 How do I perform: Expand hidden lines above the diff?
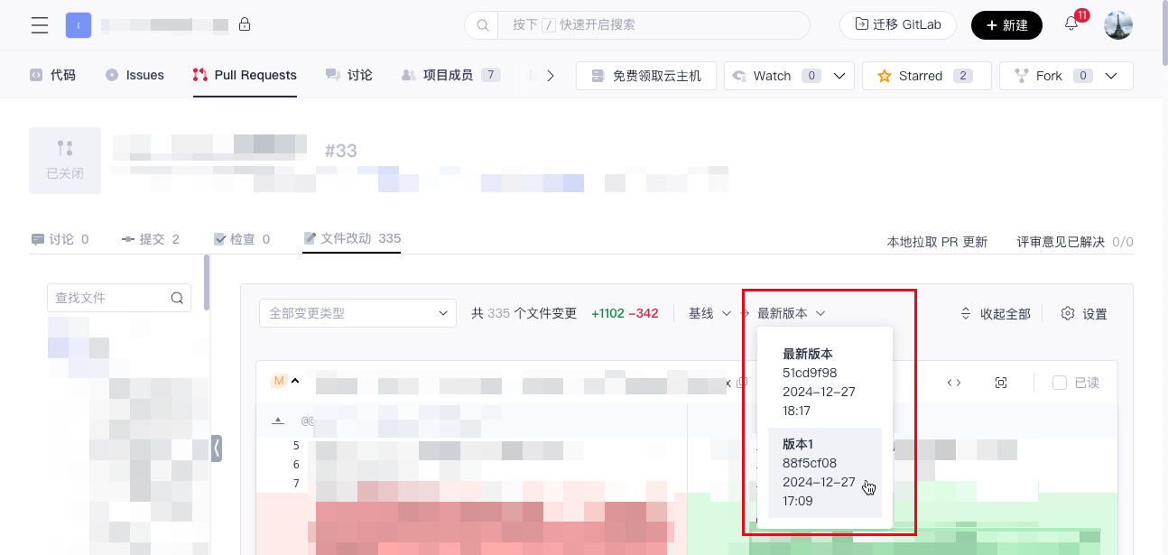pyautogui.click(x=278, y=421)
